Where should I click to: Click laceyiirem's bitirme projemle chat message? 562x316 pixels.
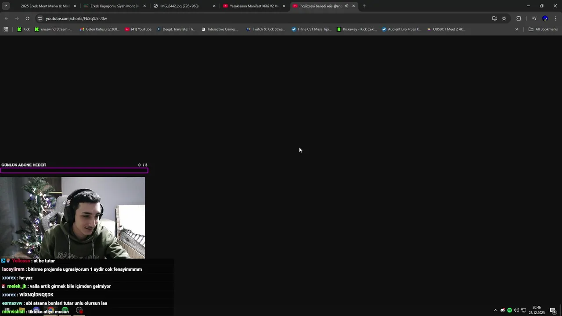[72, 269]
